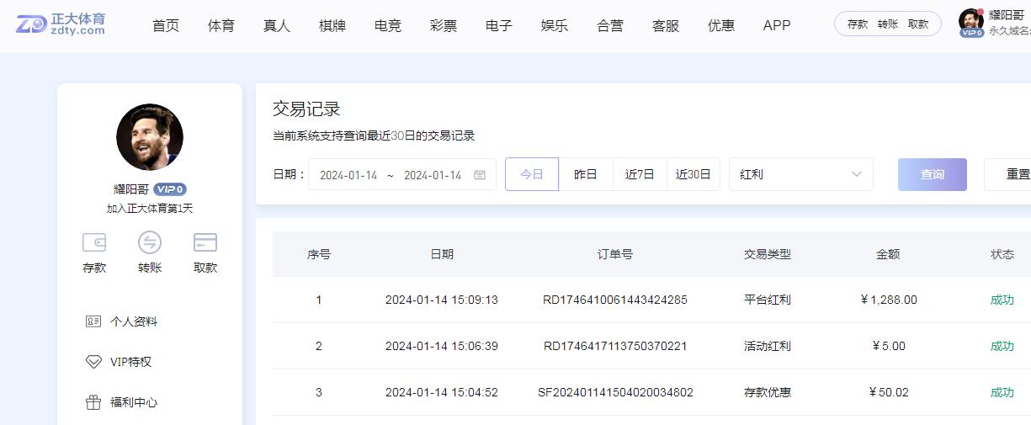Go to 首页 in the top navigation

pyautogui.click(x=166, y=25)
